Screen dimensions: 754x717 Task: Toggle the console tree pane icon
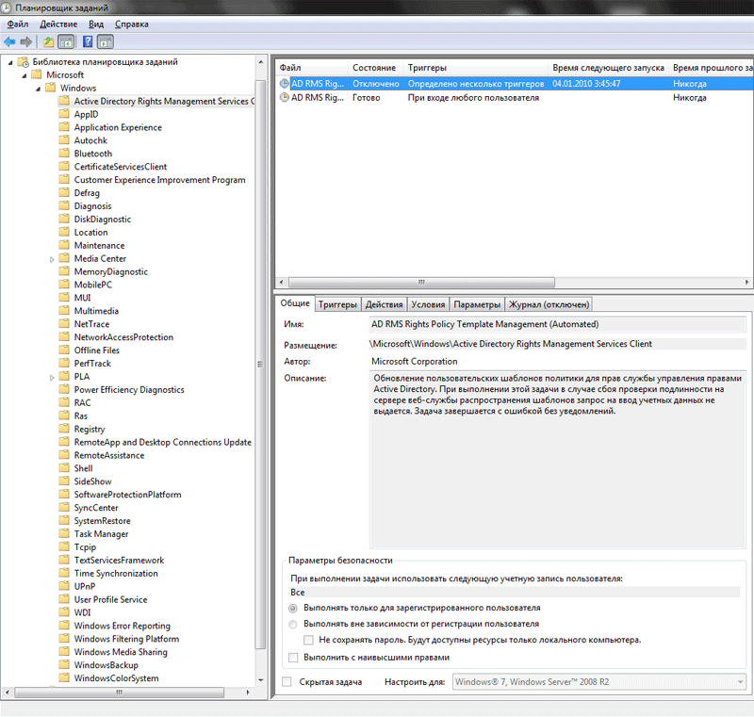coord(66,41)
